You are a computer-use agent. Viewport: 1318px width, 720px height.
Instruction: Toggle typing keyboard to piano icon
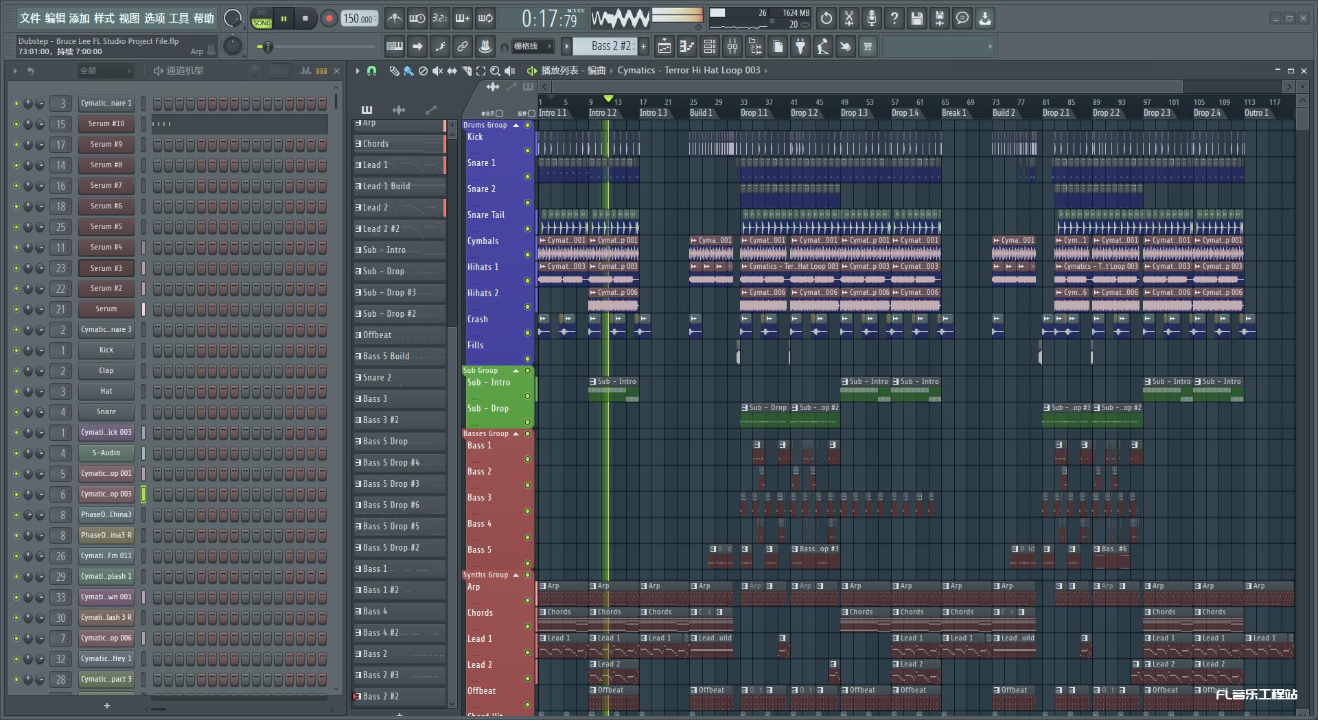[395, 47]
